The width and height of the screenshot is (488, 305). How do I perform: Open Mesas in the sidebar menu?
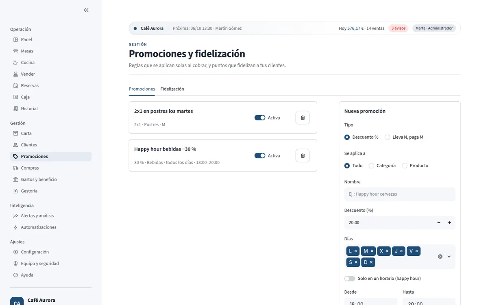[51, 51]
